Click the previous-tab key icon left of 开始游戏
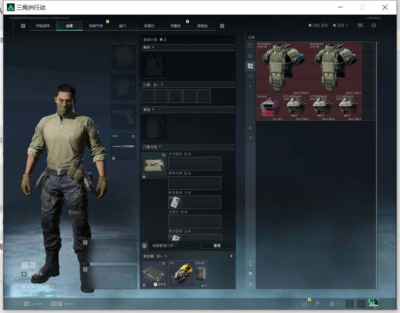 (23, 26)
